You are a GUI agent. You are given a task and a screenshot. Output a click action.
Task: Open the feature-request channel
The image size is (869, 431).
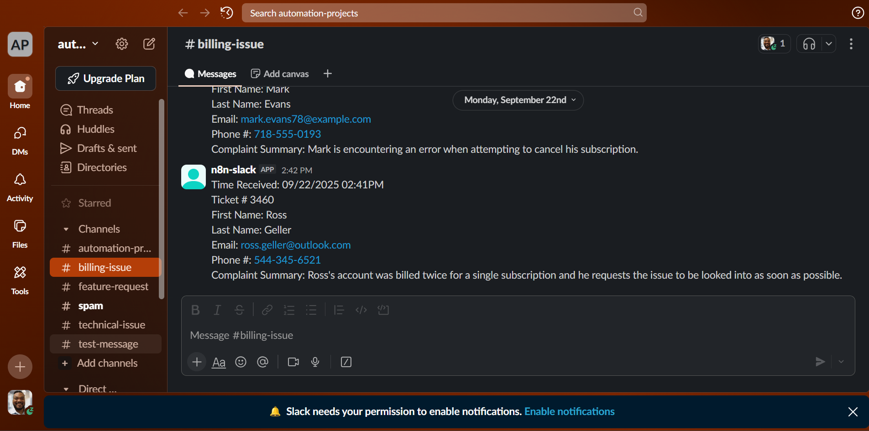tap(105, 286)
